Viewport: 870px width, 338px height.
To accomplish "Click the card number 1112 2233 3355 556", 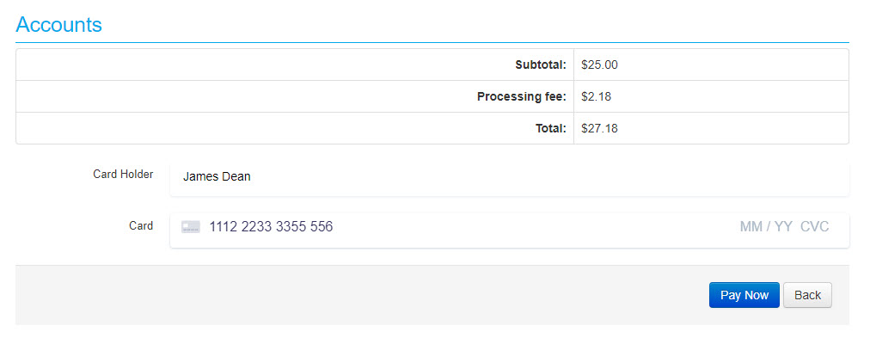I will click(x=271, y=226).
